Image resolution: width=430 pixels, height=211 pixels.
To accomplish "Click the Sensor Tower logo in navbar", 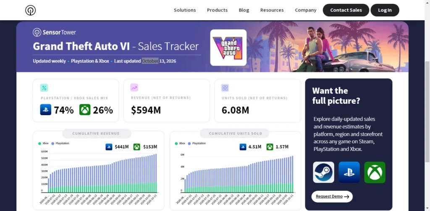I will (30, 10).
